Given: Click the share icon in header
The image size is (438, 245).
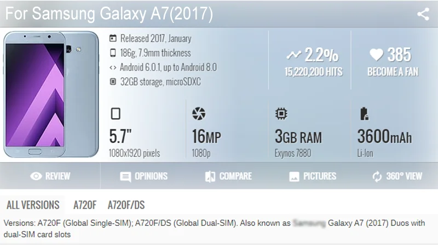Looking at the screenshot, I should click(423, 14).
